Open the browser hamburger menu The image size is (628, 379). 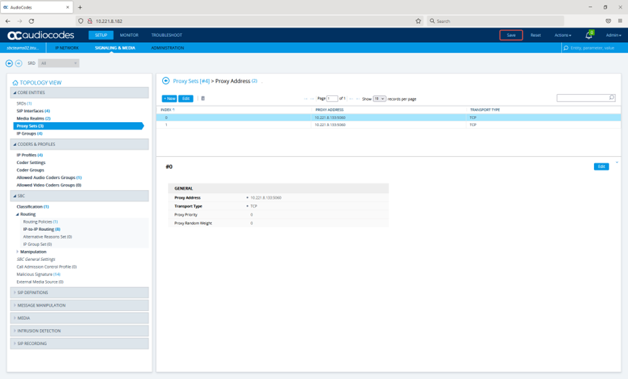[620, 21]
